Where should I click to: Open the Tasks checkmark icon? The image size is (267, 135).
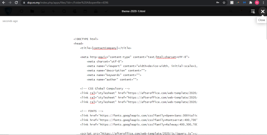tap(107, 11)
